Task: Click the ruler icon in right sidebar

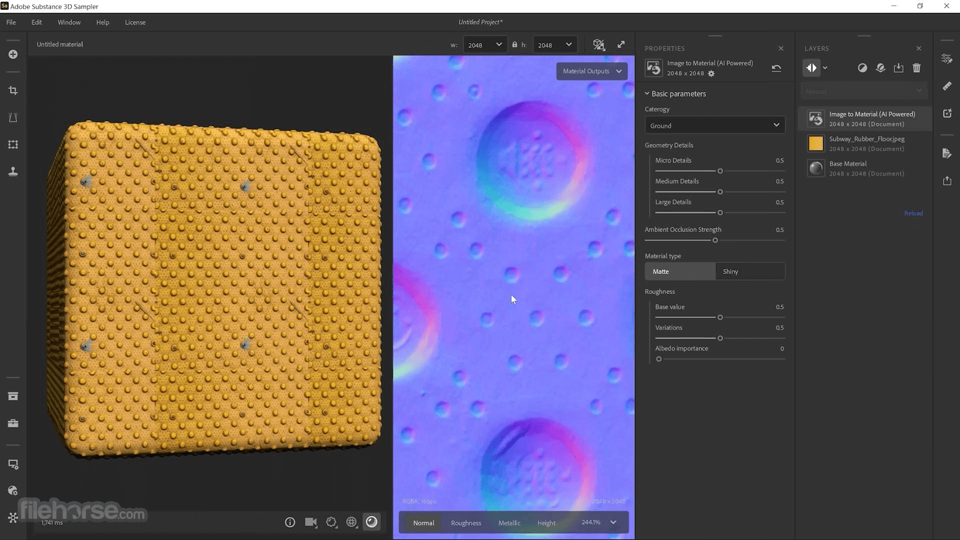Action: (x=947, y=86)
